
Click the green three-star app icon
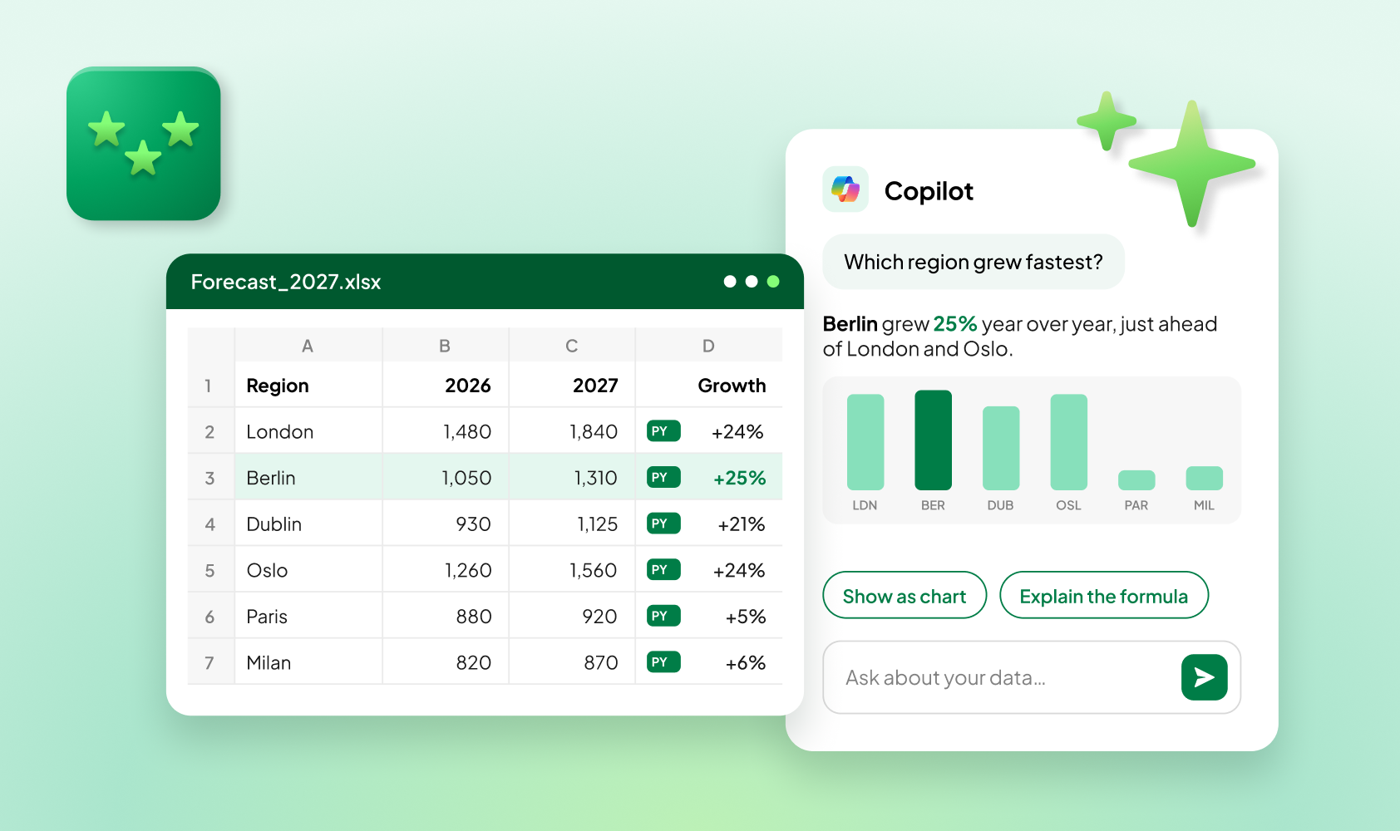143,143
